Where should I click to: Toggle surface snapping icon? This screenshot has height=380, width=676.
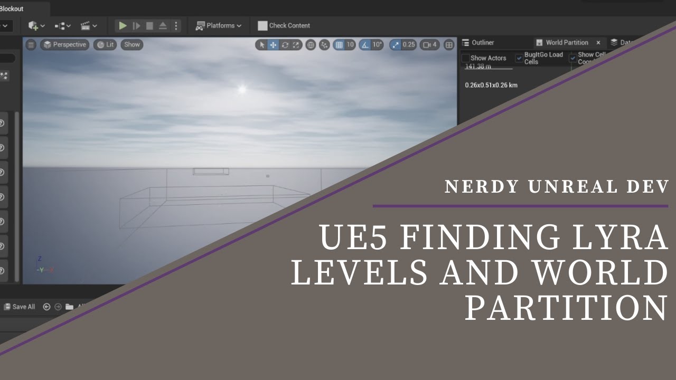click(x=324, y=45)
